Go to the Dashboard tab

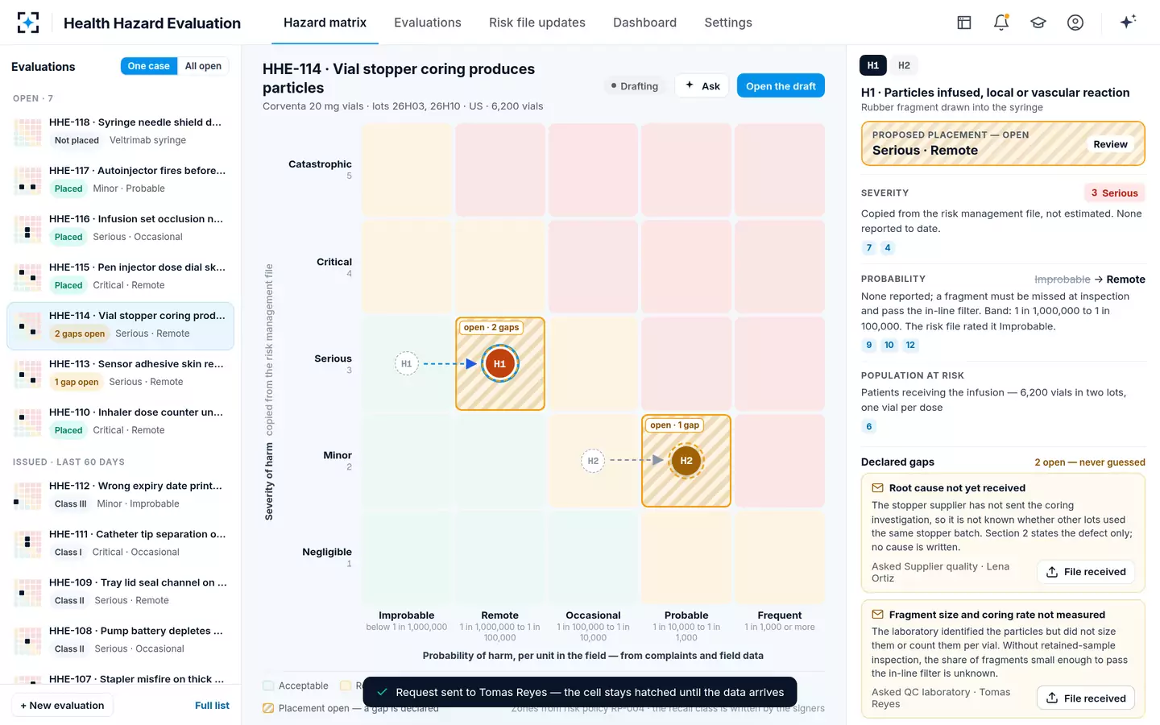point(644,23)
